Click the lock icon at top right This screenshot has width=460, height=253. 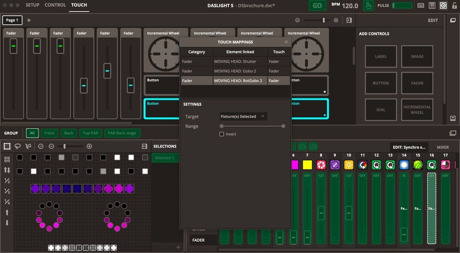pos(454,5)
